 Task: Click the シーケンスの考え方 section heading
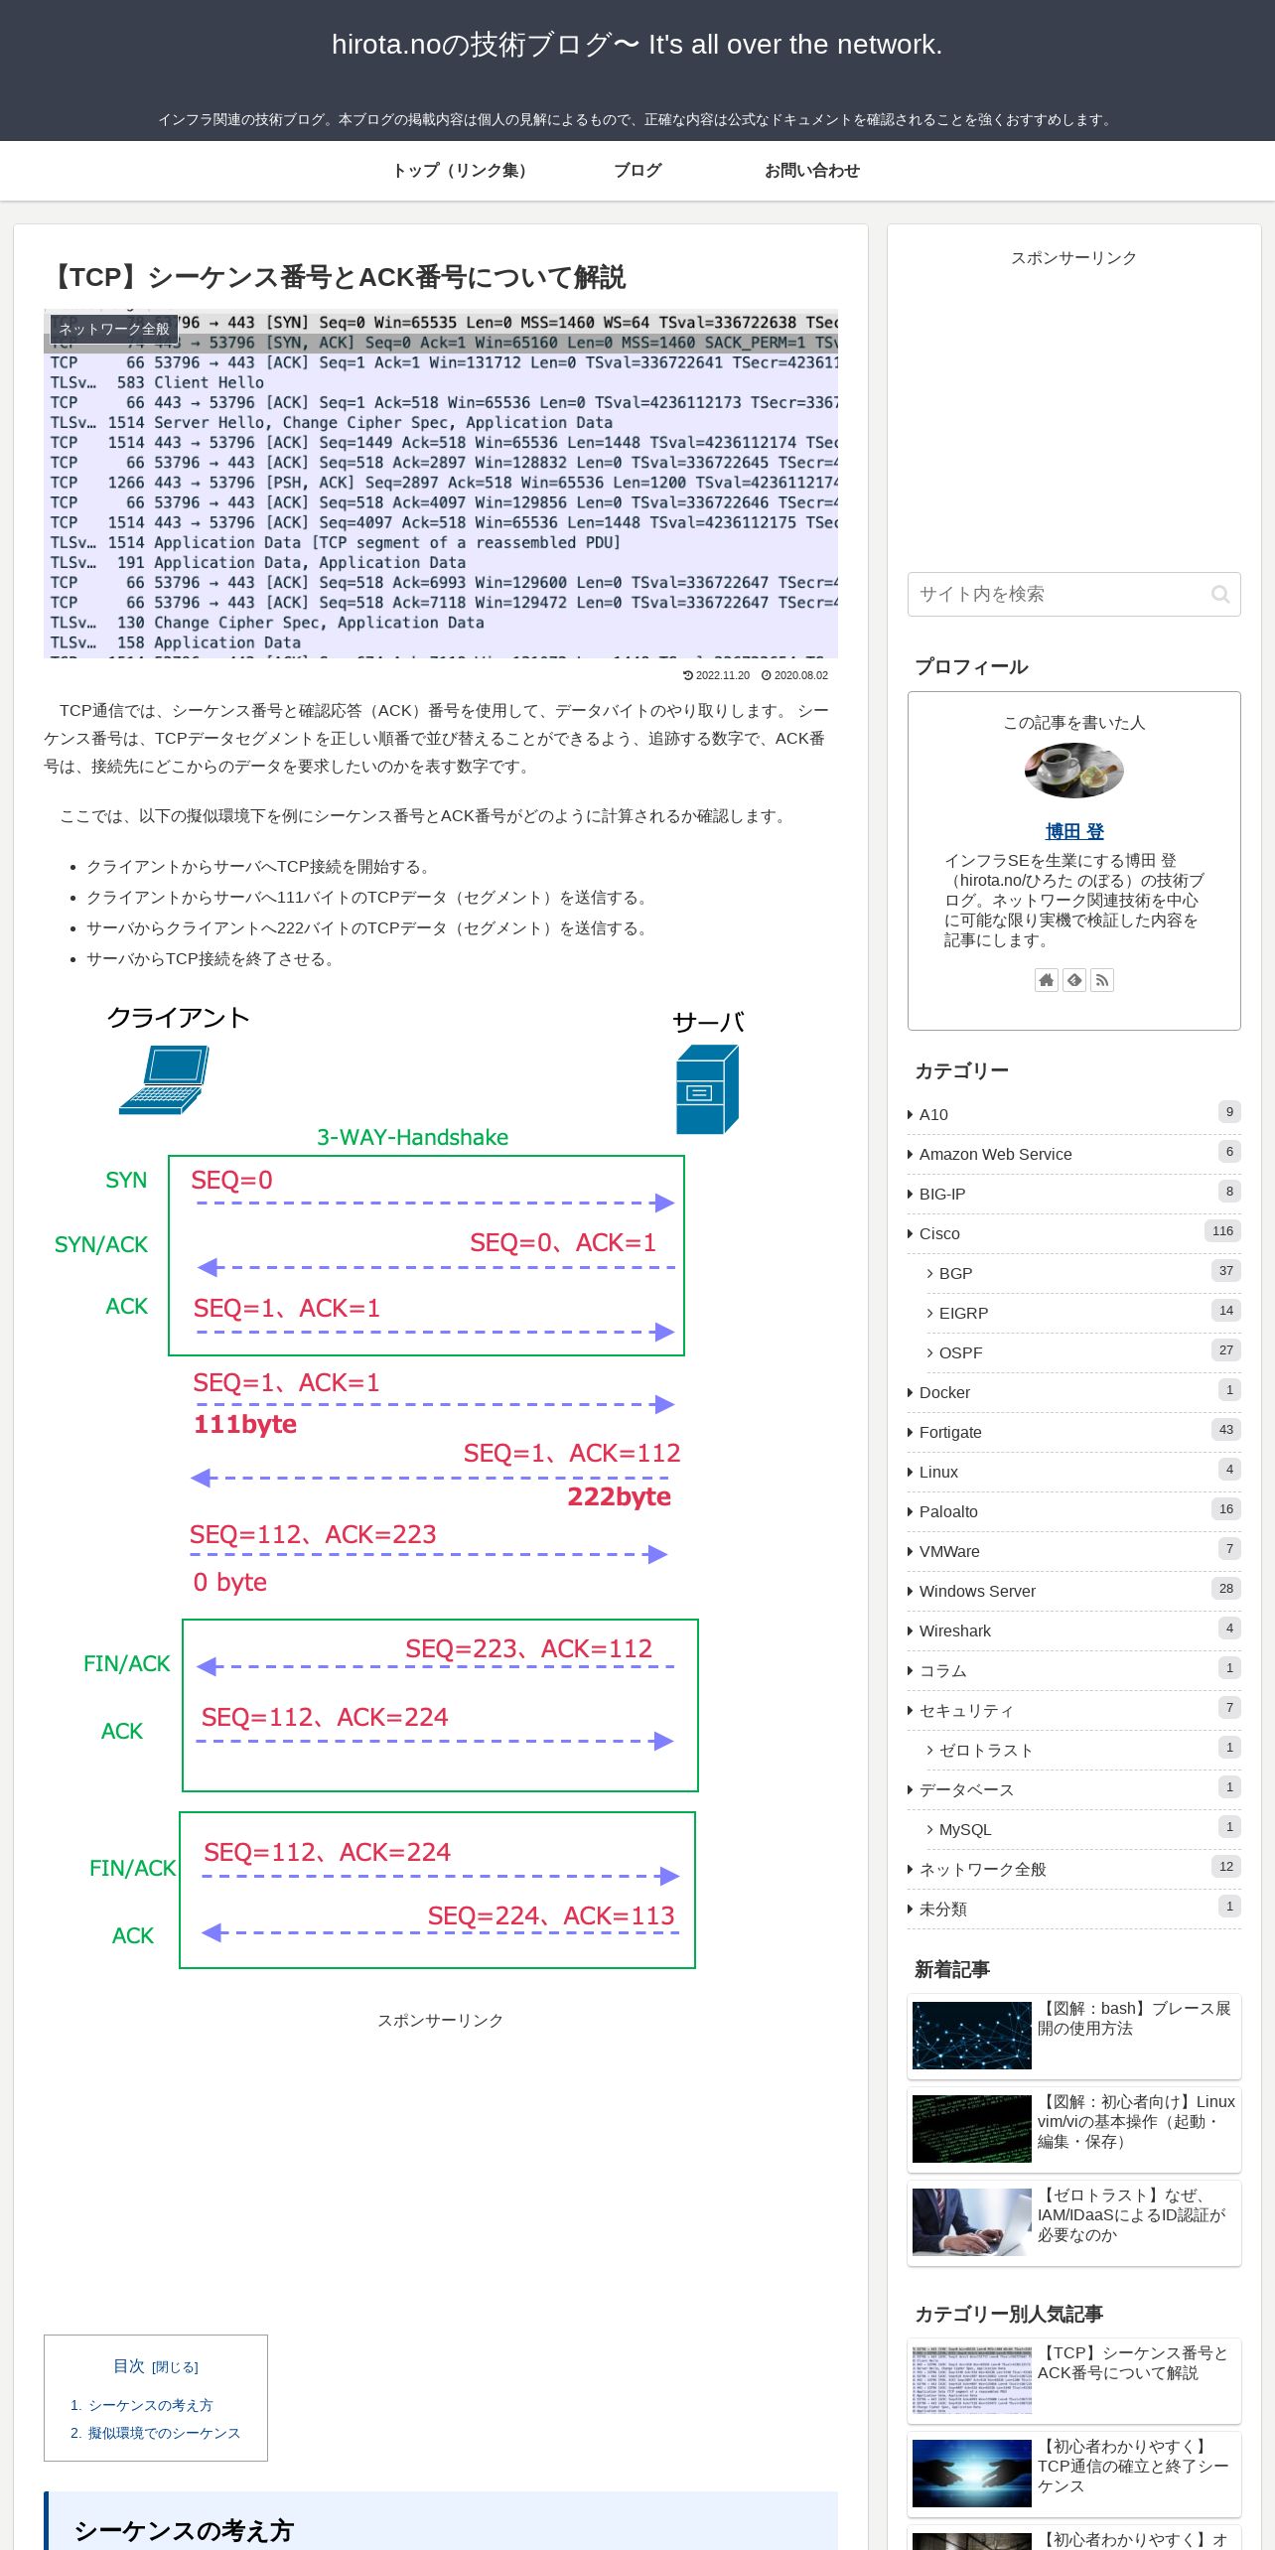tap(184, 2530)
